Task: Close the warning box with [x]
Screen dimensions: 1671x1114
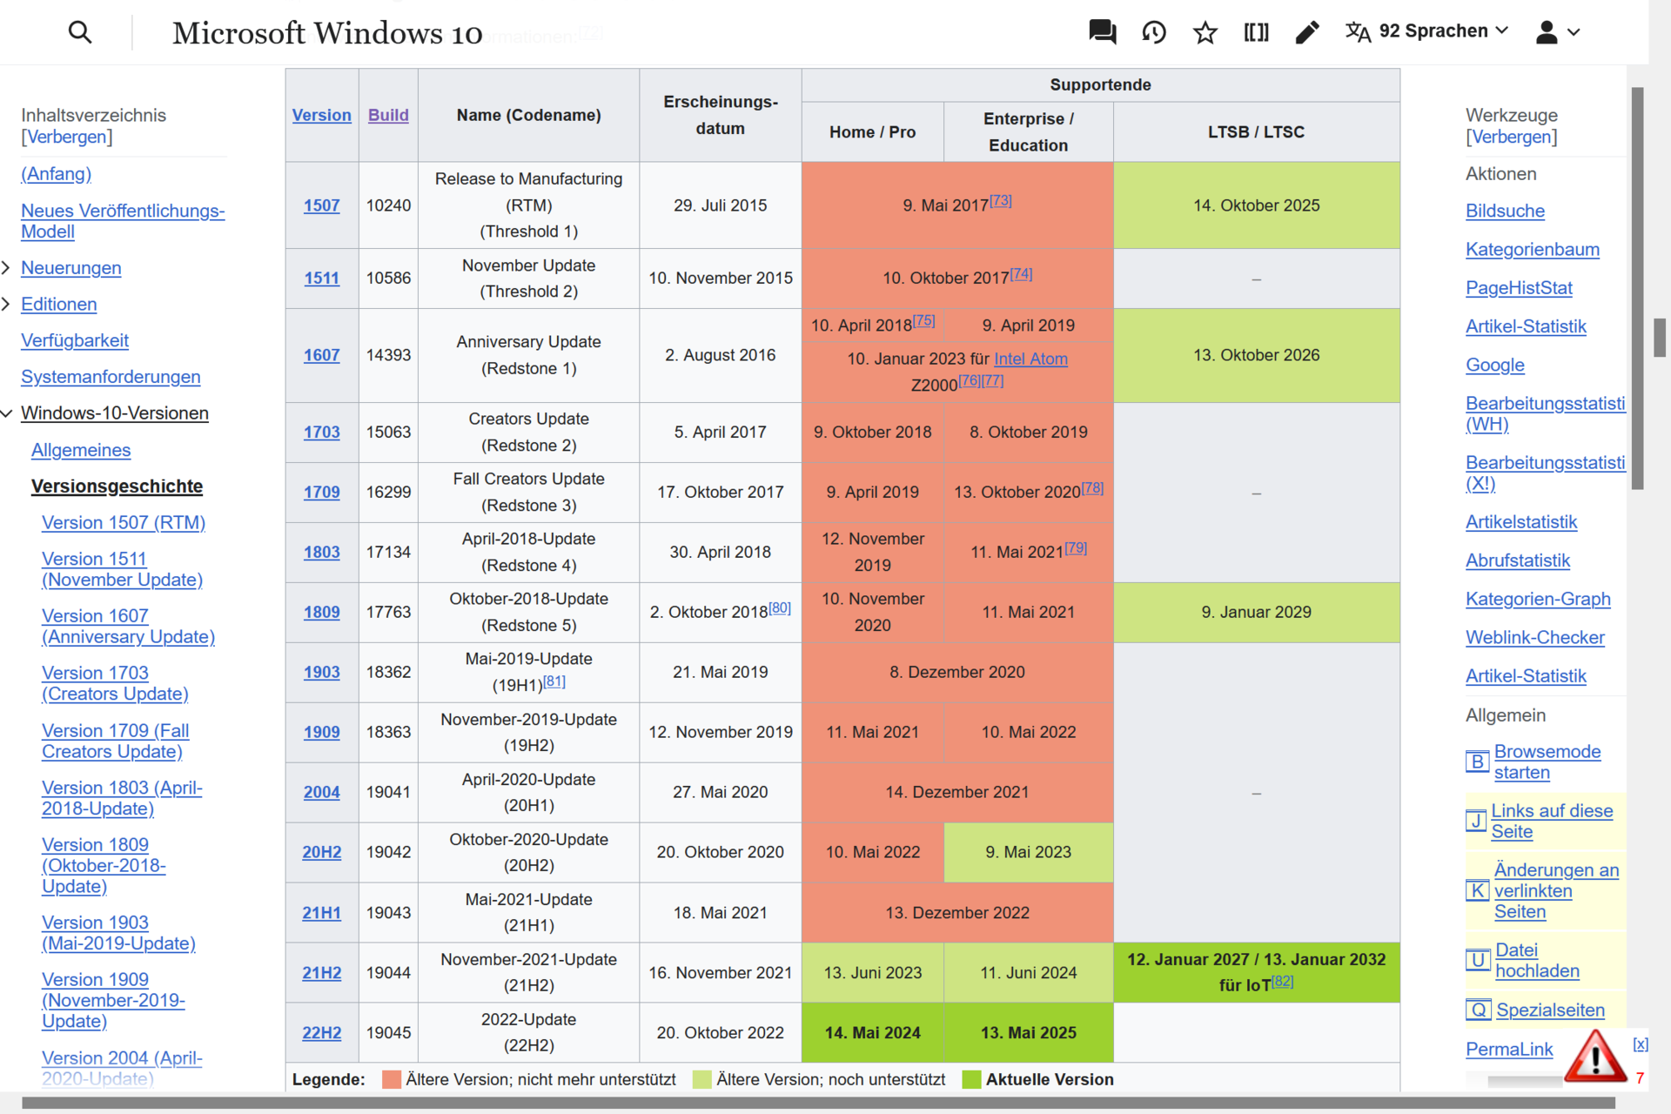Action: [x=1640, y=1044]
